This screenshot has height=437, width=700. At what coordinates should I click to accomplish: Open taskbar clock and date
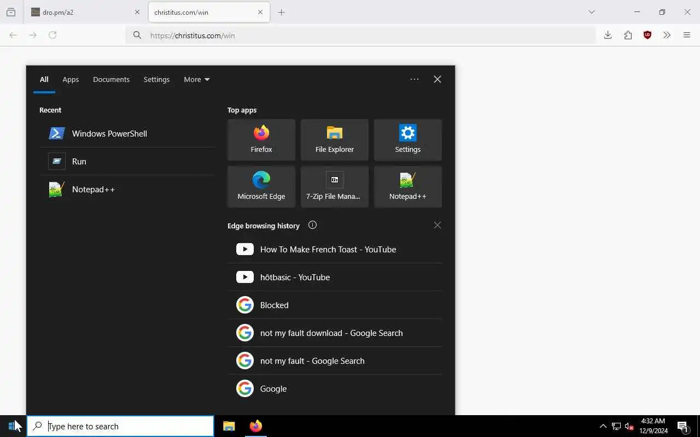[654, 426]
